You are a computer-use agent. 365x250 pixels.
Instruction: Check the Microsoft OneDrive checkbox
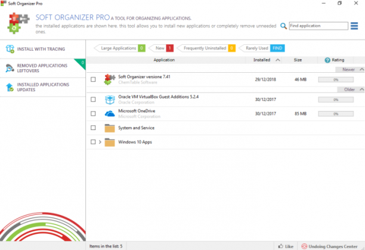pos(93,113)
